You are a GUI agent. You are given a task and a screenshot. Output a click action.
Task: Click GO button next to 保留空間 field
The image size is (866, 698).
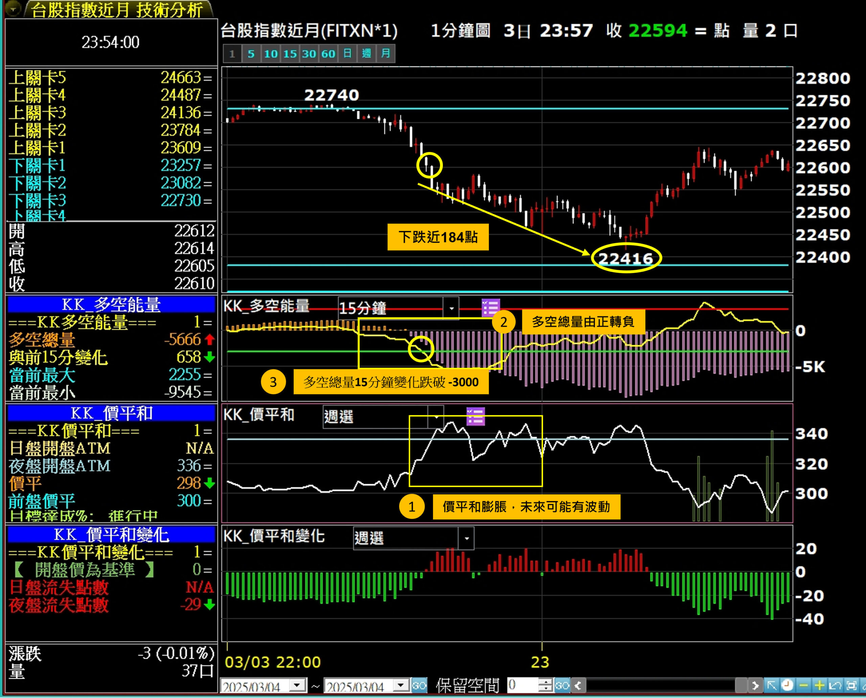[x=562, y=685]
